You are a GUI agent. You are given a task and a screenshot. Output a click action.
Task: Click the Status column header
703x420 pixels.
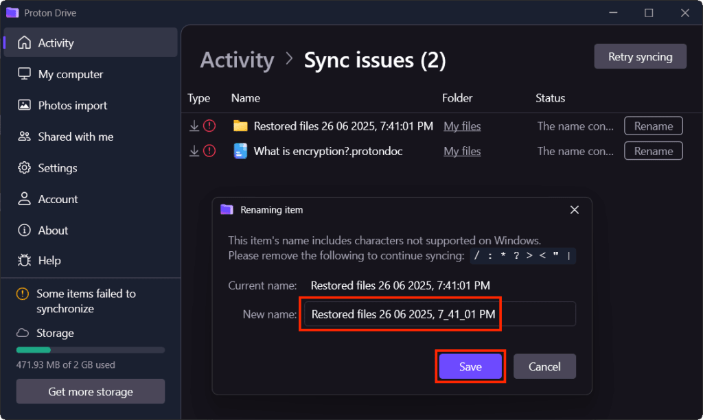click(550, 97)
